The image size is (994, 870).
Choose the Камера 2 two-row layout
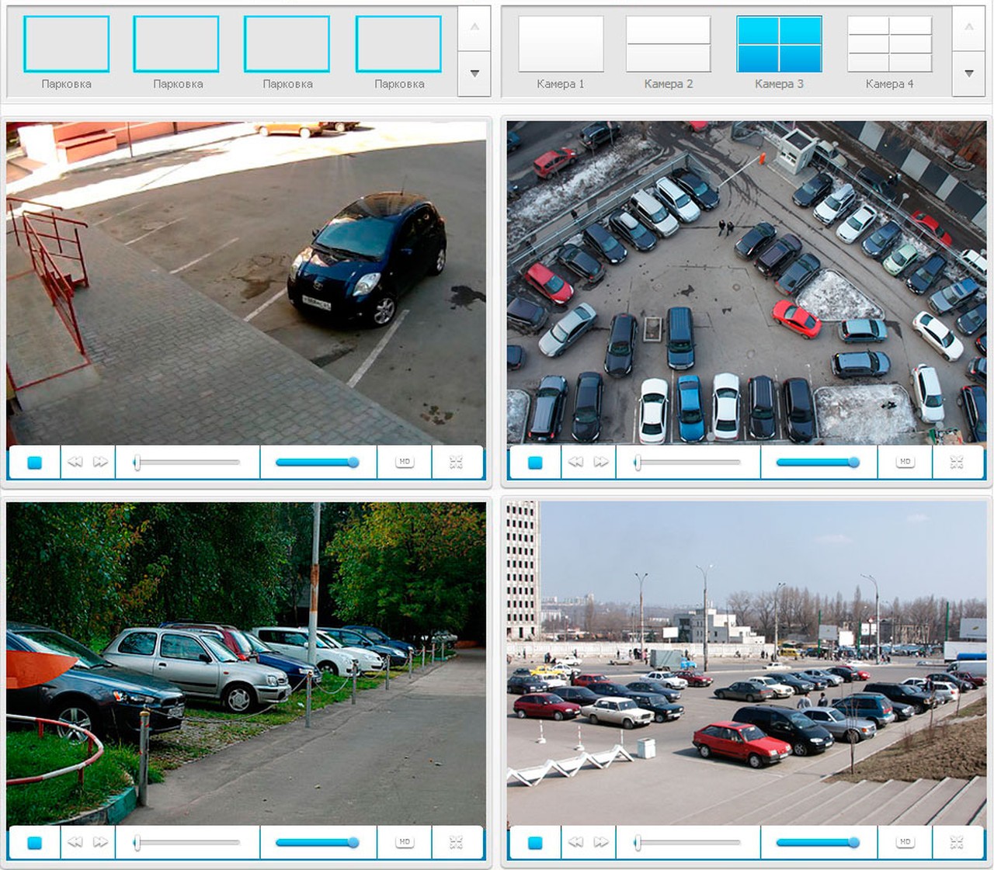(x=669, y=44)
